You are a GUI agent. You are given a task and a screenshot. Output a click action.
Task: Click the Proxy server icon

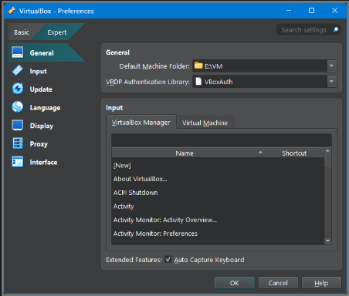click(18, 143)
